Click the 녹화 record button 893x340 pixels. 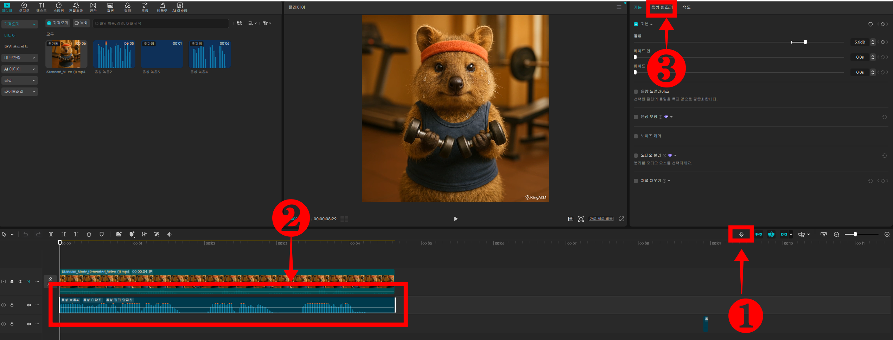tap(81, 23)
